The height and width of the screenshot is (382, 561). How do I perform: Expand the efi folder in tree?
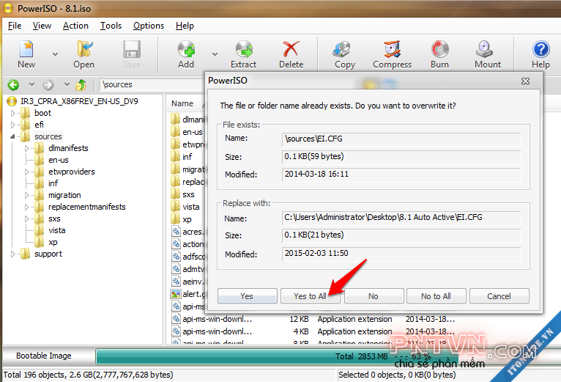[13, 125]
